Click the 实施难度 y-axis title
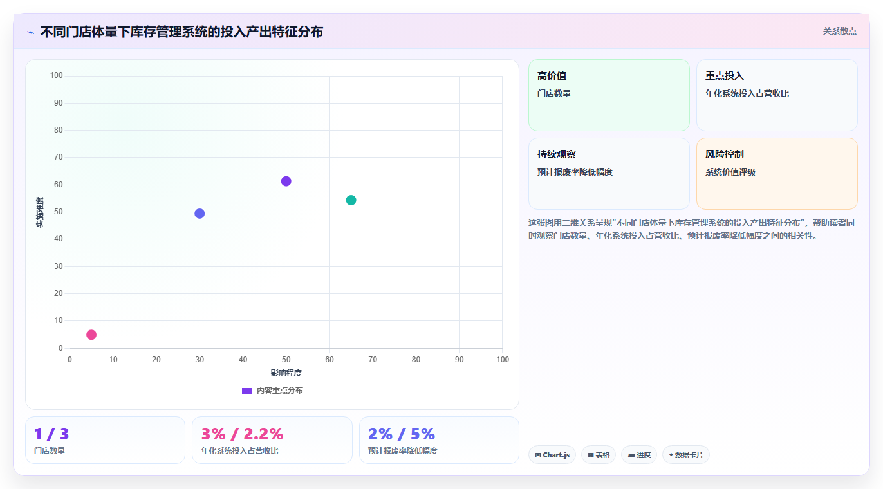This screenshot has width=883, height=489. [40, 212]
